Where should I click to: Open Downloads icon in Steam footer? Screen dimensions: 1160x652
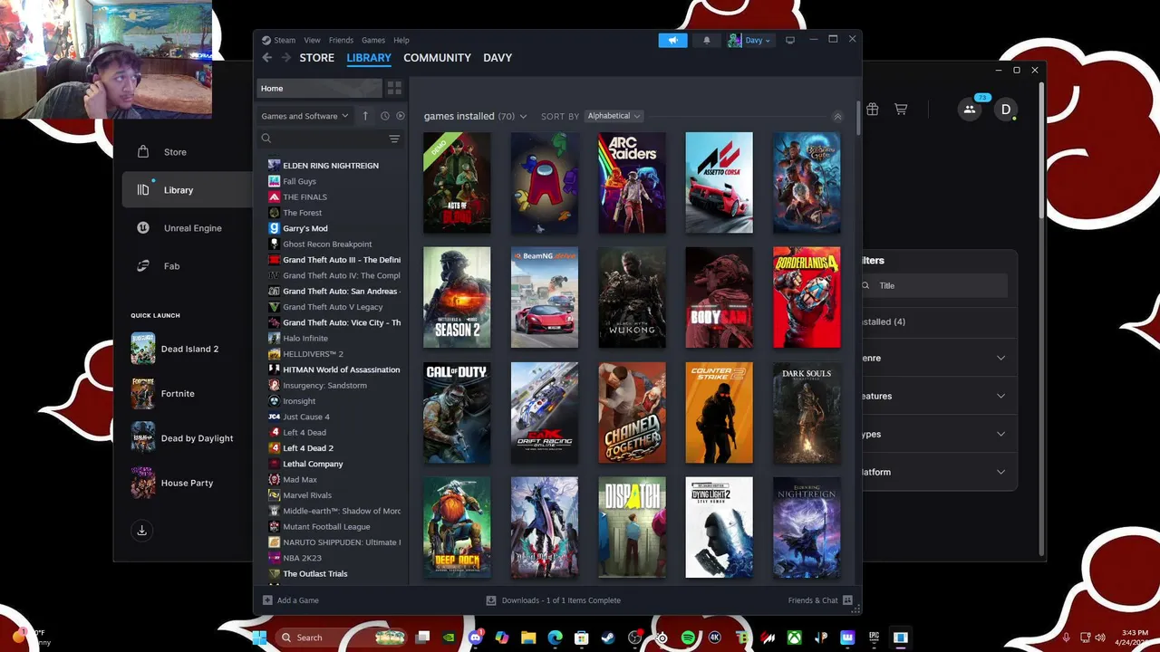(491, 600)
